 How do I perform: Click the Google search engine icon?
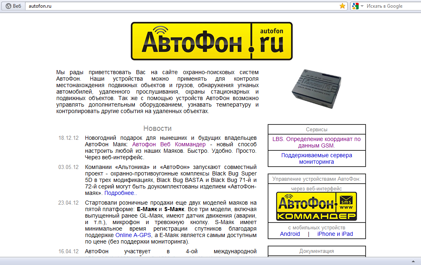point(355,6)
